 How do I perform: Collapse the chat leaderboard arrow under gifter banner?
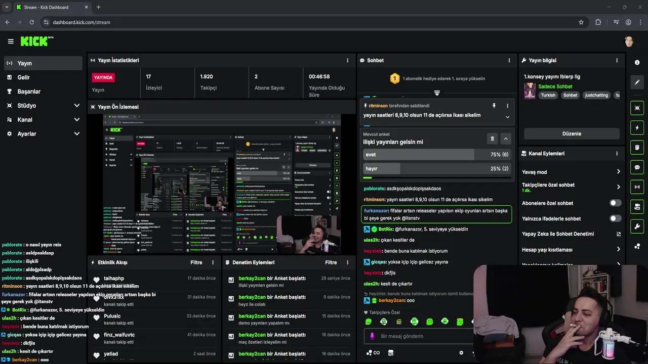click(x=437, y=93)
